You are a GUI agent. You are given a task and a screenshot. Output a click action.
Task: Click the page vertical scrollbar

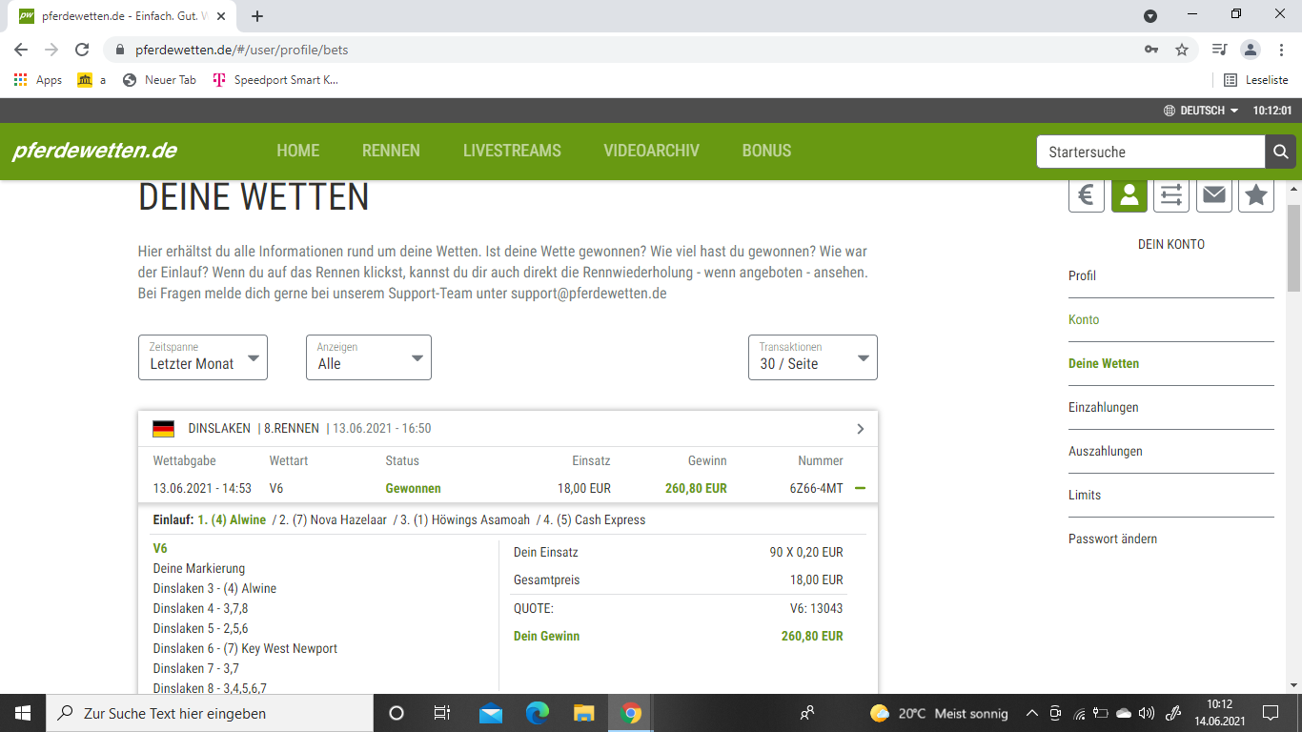1293,247
